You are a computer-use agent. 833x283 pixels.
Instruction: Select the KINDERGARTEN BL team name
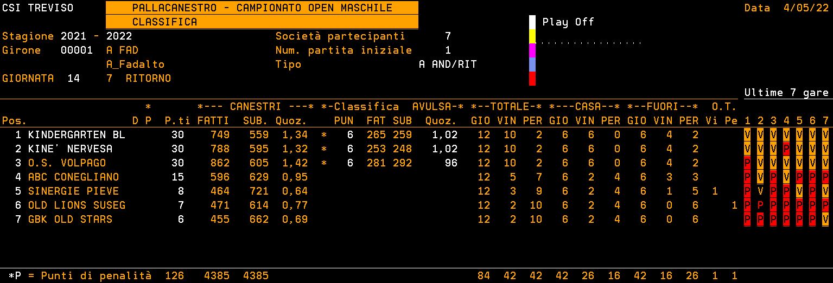77,135
